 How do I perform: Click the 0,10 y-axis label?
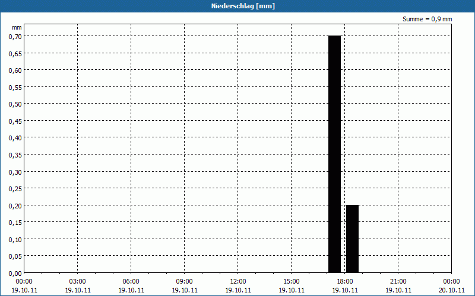pyautogui.click(x=15, y=240)
